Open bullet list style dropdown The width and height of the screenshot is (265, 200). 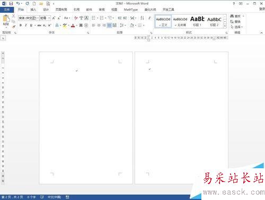click(98, 18)
